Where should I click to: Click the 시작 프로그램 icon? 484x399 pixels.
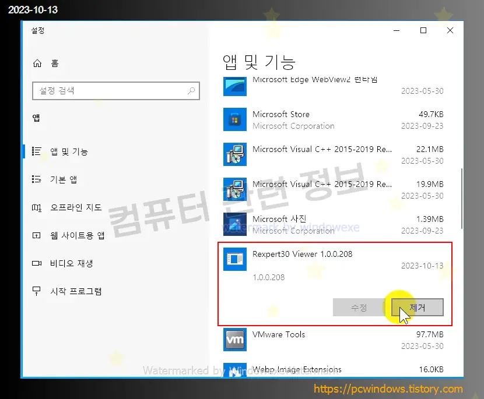click(36, 291)
